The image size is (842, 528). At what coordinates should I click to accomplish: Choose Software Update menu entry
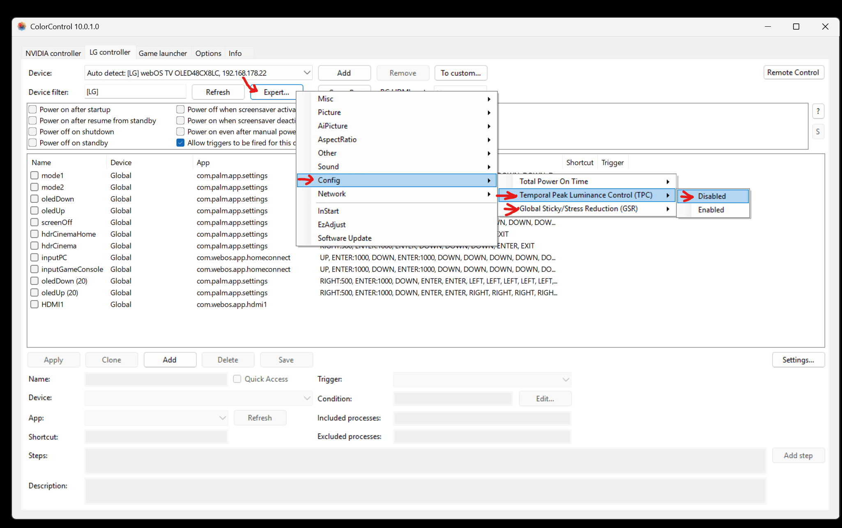397,238
